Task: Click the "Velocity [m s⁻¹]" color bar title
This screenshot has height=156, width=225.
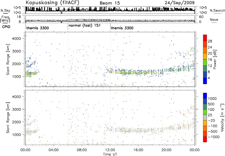Action: click(222, 117)
